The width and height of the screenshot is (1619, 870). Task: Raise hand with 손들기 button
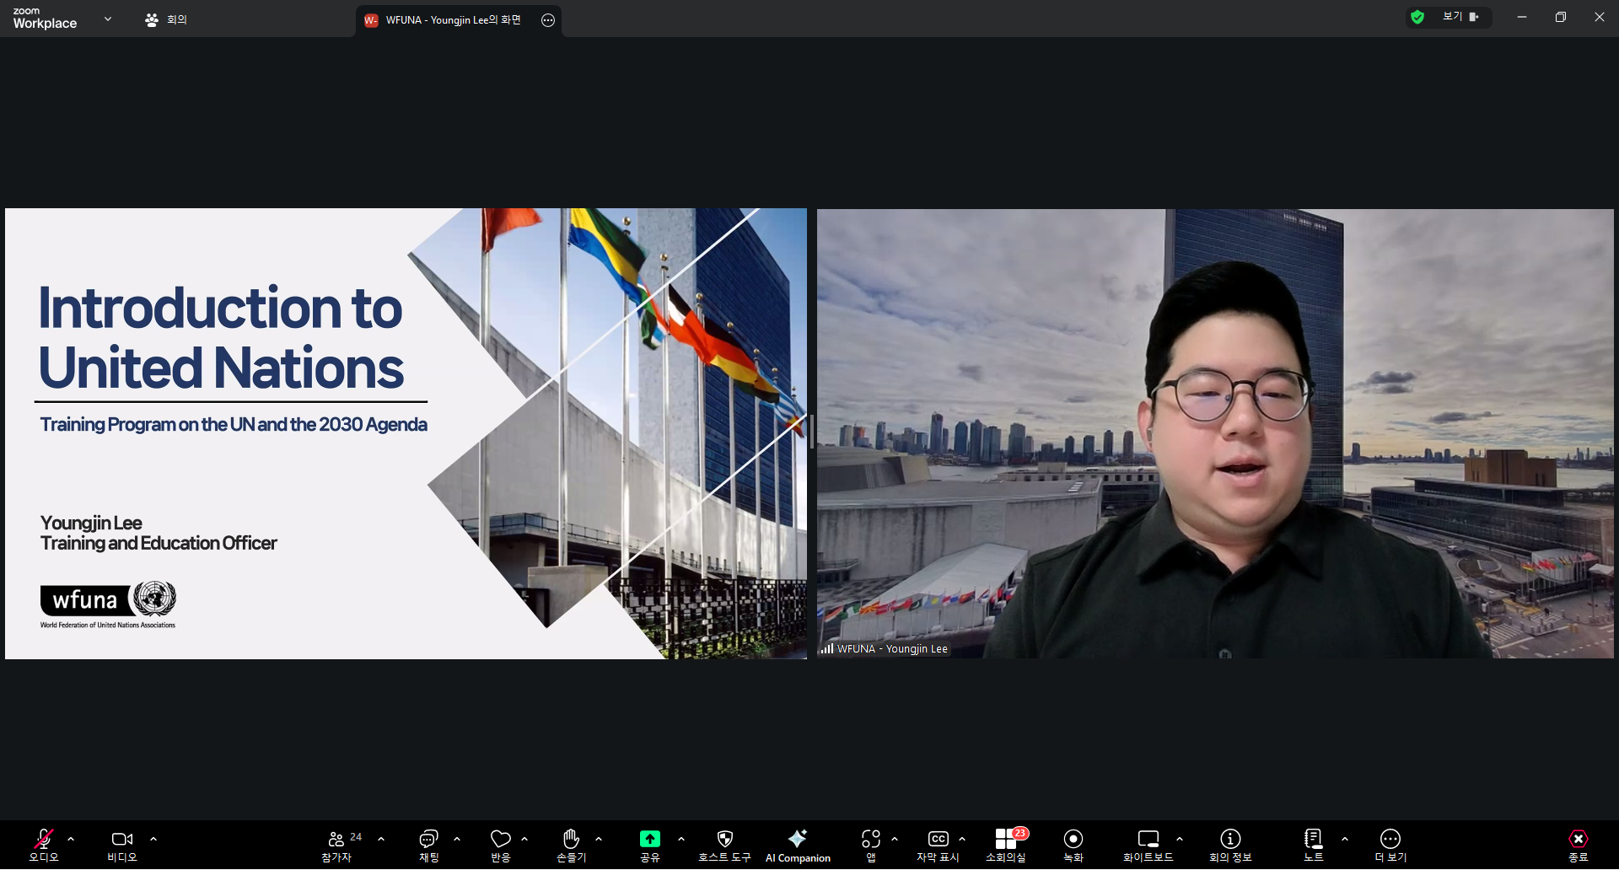[x=572, y=845]
